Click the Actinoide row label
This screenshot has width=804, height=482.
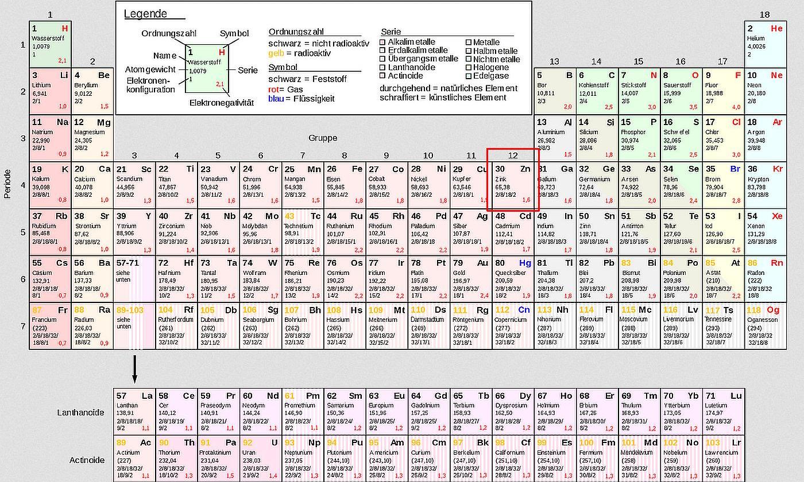[87, 460]
